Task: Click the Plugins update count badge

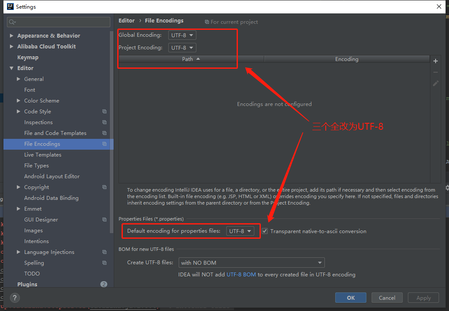Action: [x=104, y=284]
